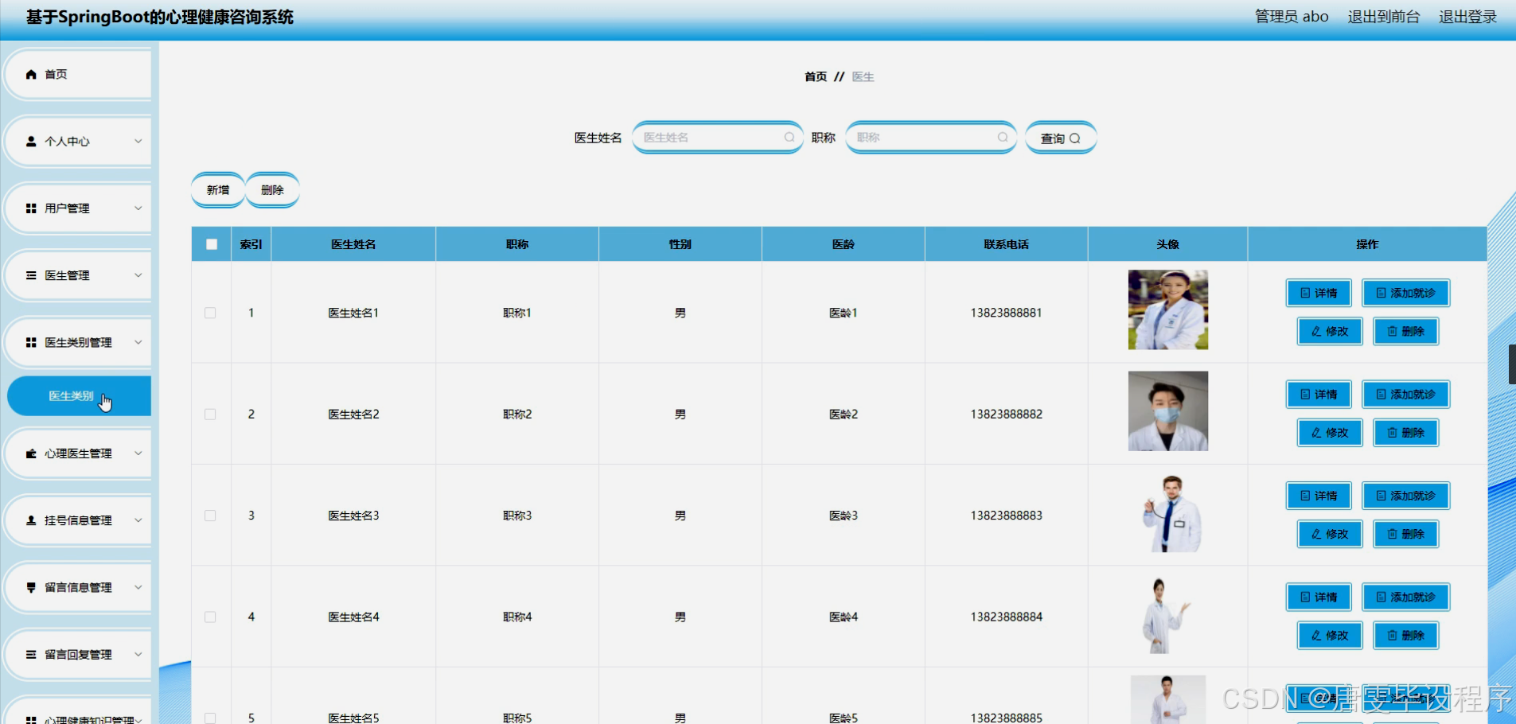Click 添加就诊 for 医生姓名2
This screenshot has height=724, width=1516.
[1406, 395]
